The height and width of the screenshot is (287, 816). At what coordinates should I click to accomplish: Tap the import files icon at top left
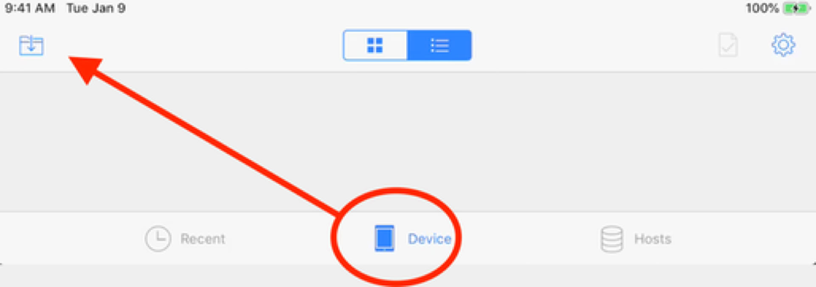coord(31,45)
